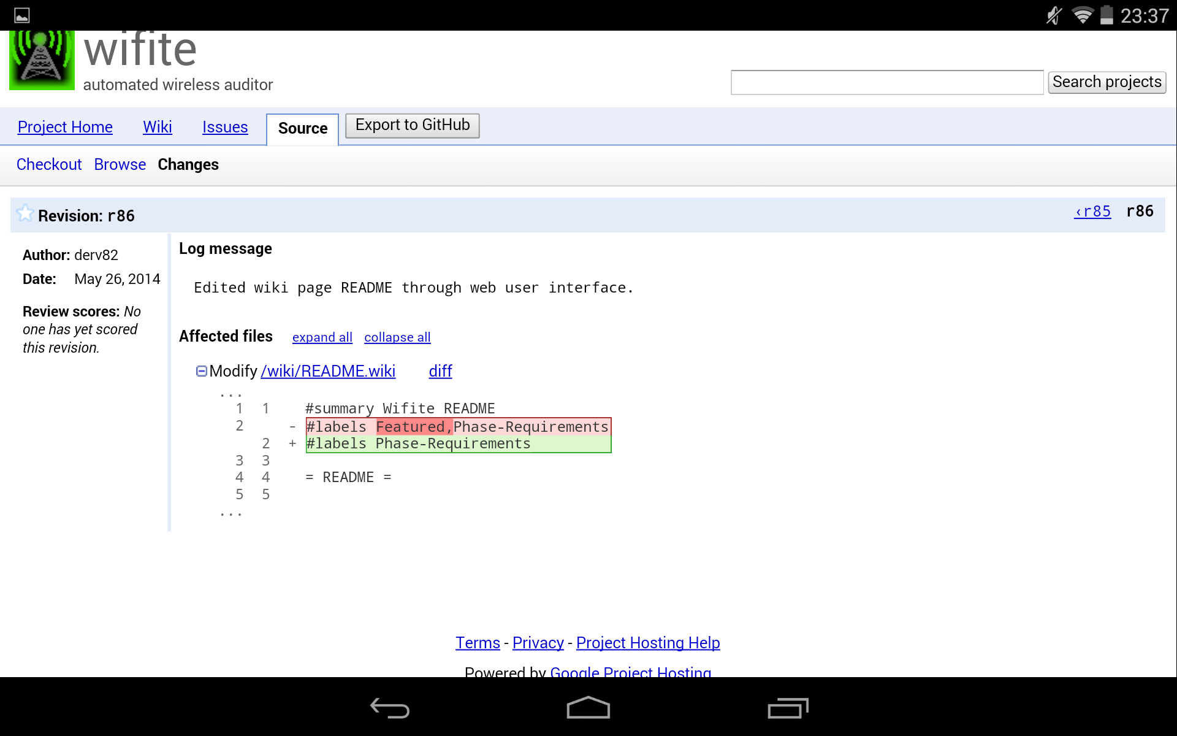Viewport: 1177px width, 736px height.
Task: Star revision r86
Action: pos(25,213)
